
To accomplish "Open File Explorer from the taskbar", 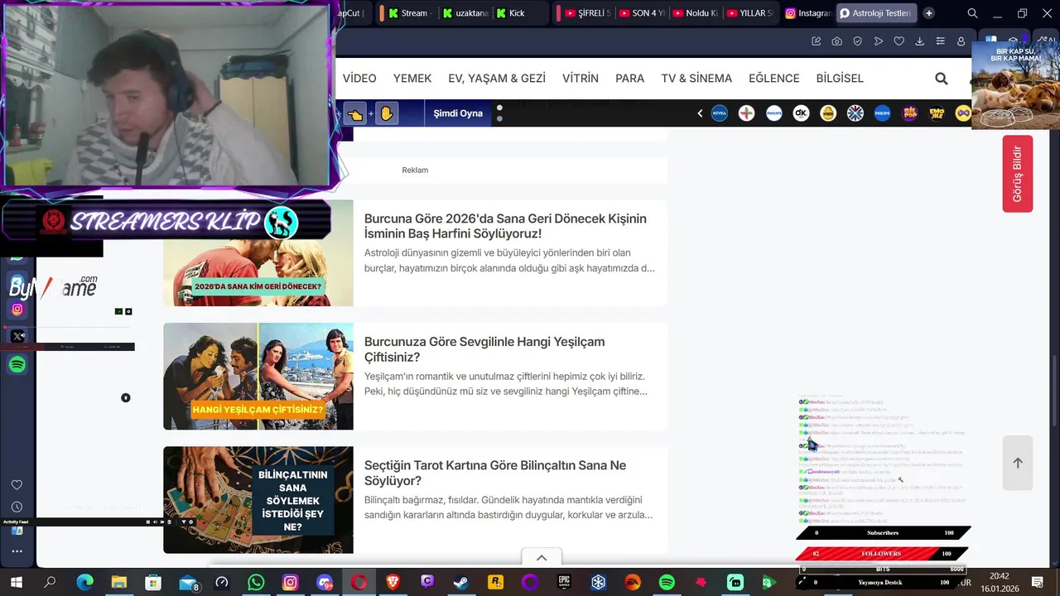I will point(118,583).
